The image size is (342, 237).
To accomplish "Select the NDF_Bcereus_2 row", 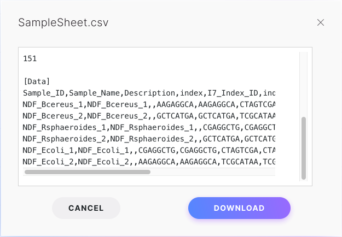I will [148, 116].
